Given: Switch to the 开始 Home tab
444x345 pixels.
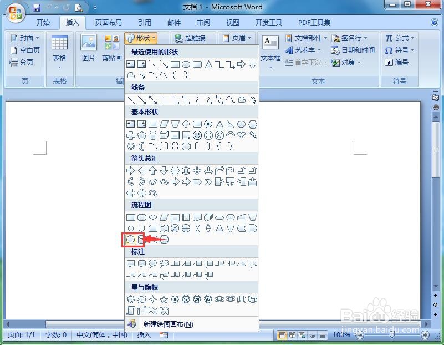Looking at the screenshot, I should point(43,22).
